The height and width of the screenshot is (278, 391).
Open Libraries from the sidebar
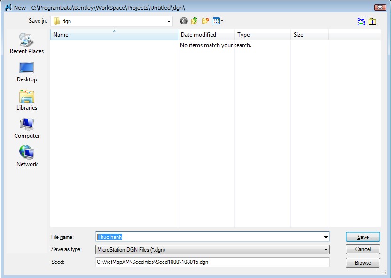click(27, 100)
